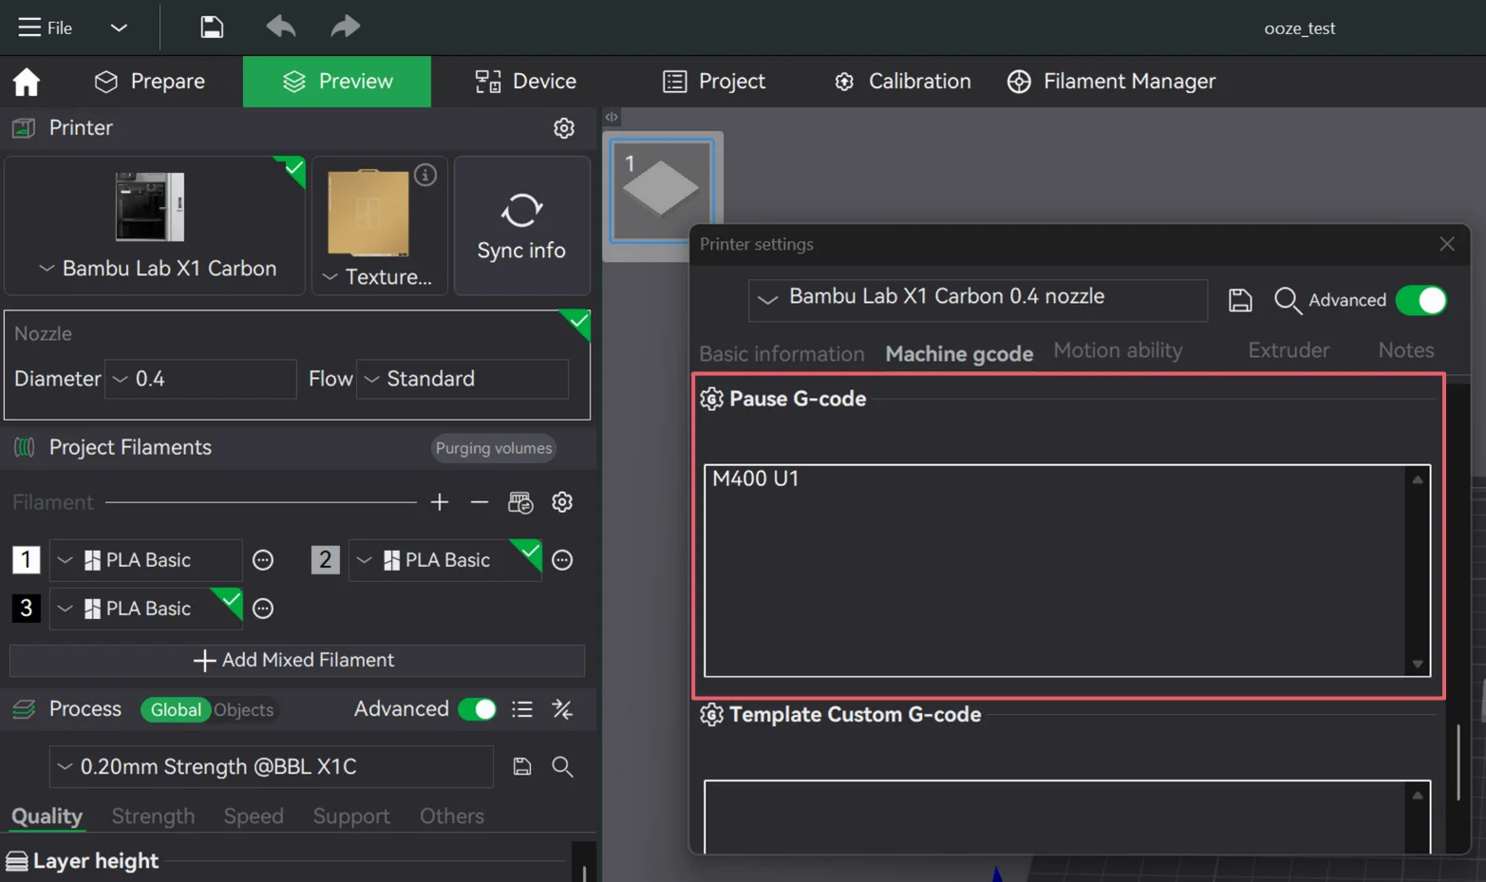This screenshot has height=882, width=1486.
Task: Add a filament with the plus icon
Action: pyautogui.click(x=440, y=502)
